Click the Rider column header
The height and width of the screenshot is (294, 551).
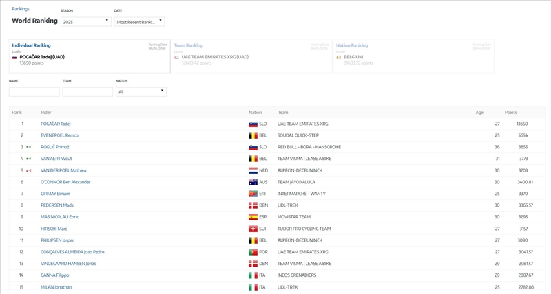point(46,113)
